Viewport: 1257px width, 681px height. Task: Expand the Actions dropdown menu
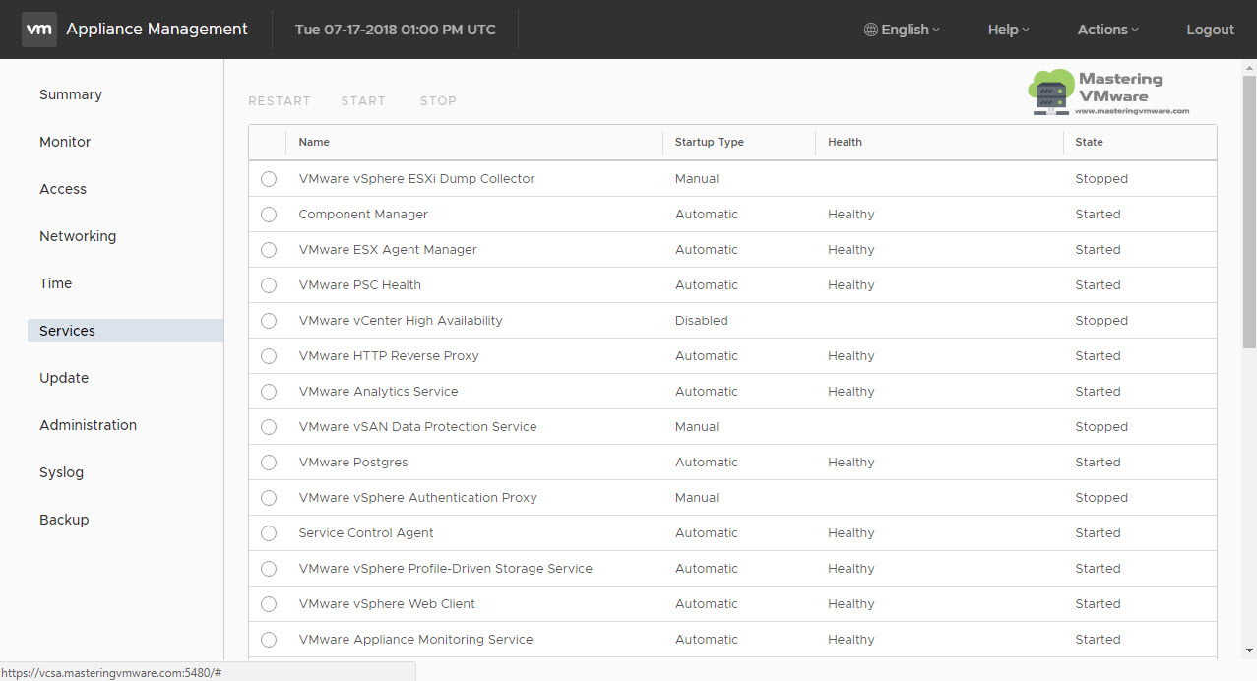(1106, 30)
